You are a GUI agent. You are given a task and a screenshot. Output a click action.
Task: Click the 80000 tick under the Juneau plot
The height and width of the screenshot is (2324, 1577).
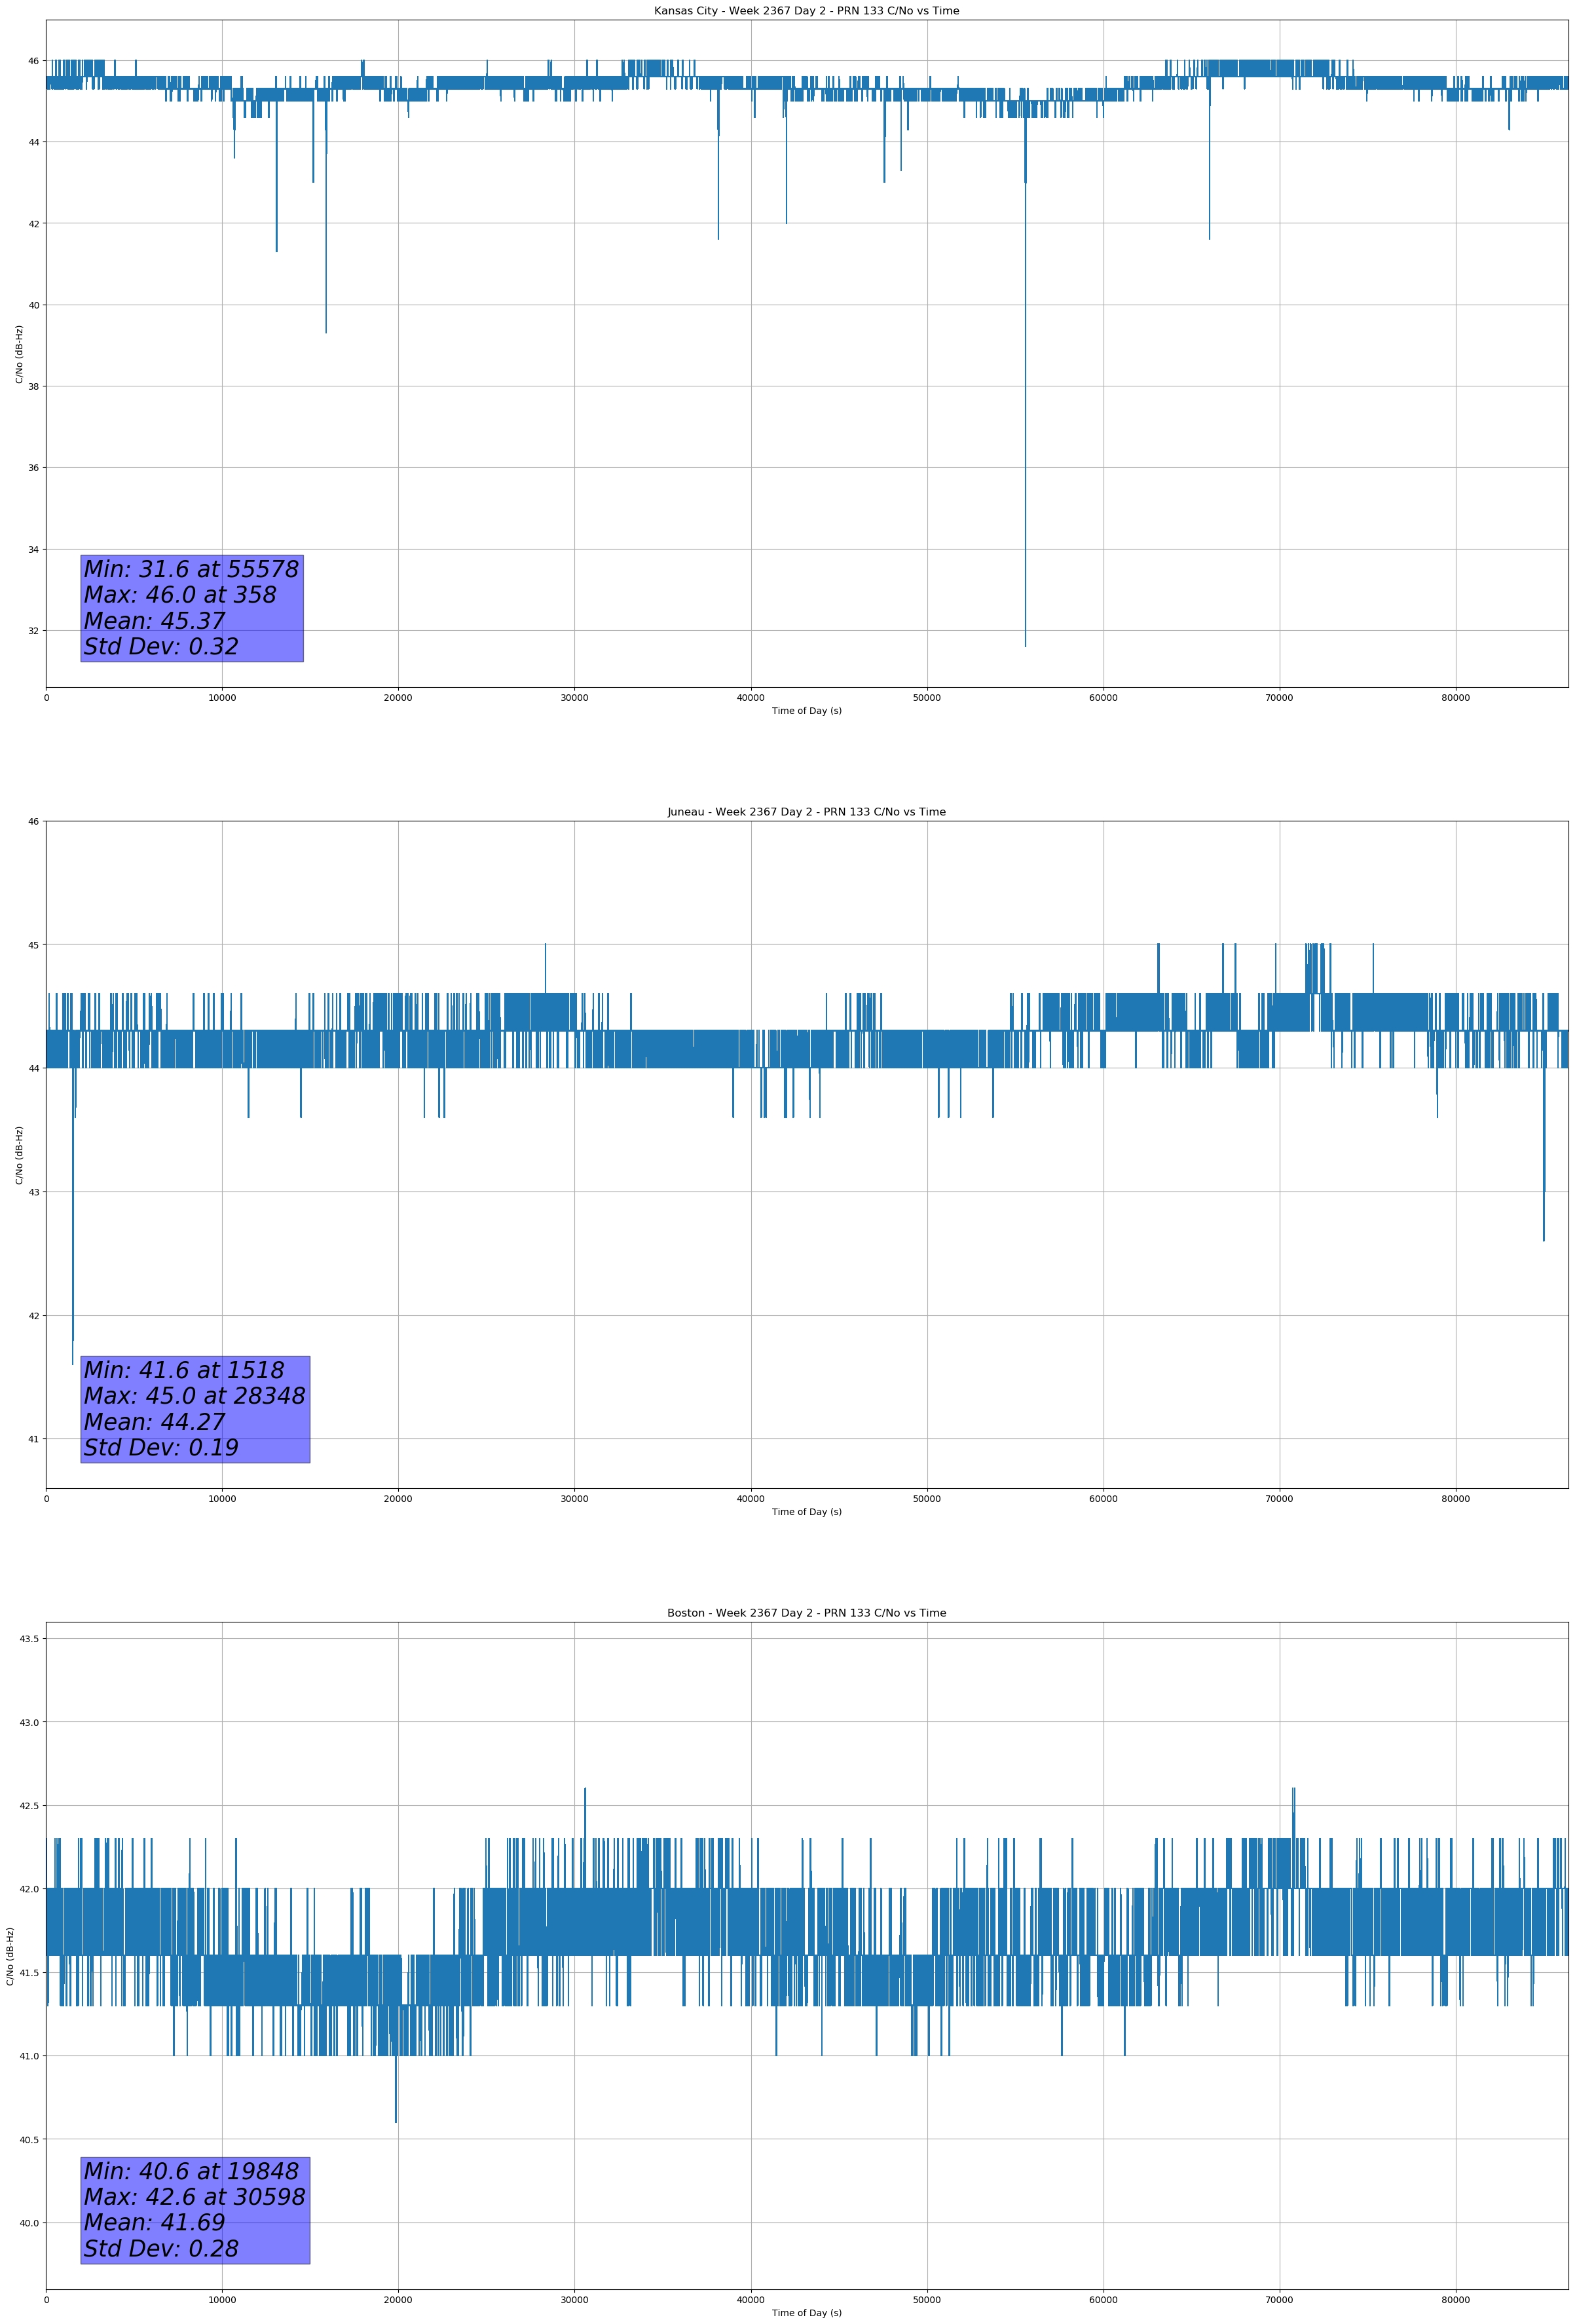coord(1455,1499)
